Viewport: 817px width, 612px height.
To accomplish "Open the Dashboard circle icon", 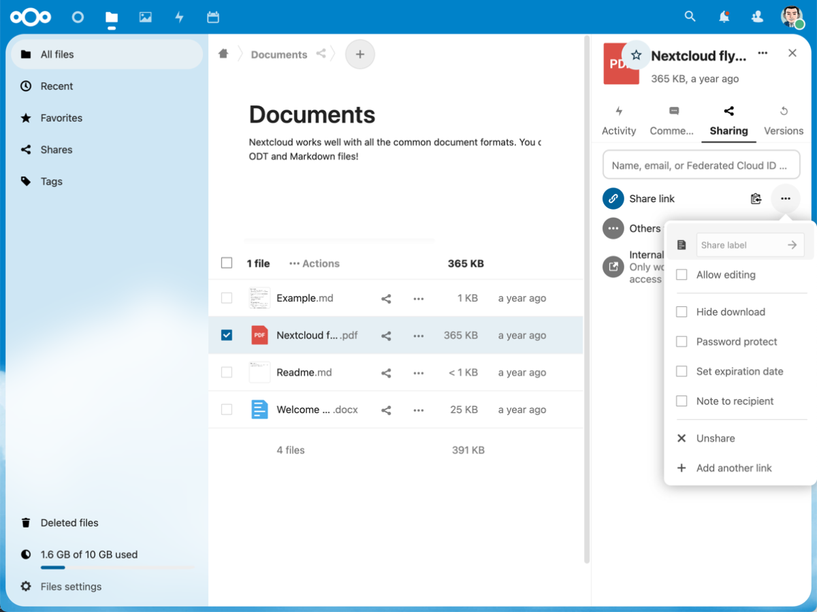I will [78, 17].
